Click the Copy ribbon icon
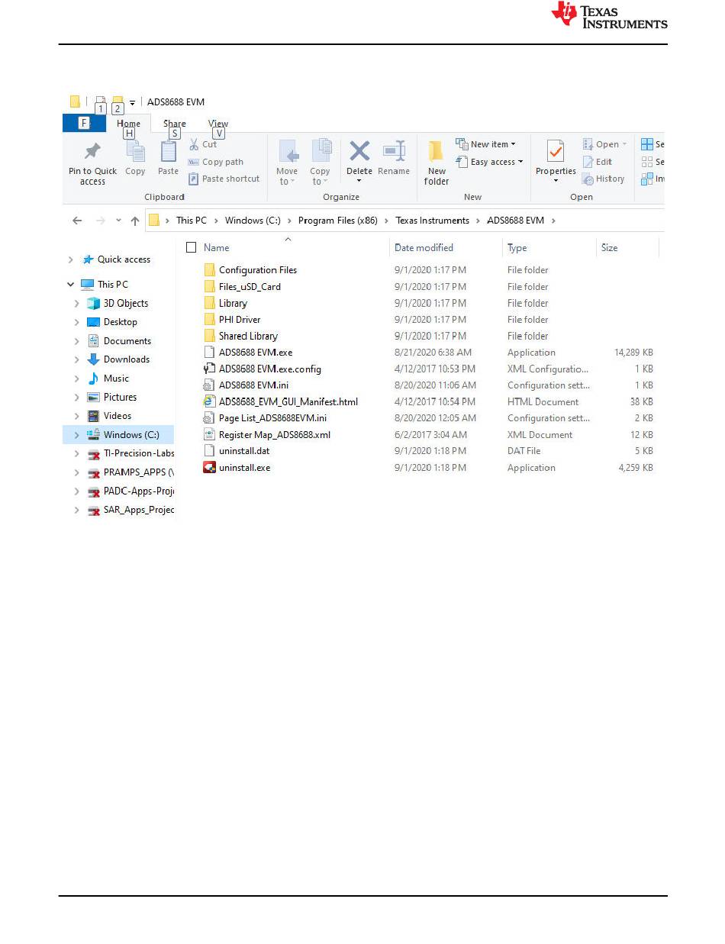 (136, 151)
